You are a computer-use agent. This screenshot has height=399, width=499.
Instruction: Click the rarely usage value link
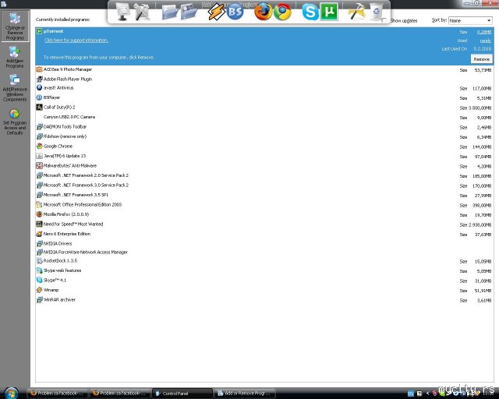[485, 41]
